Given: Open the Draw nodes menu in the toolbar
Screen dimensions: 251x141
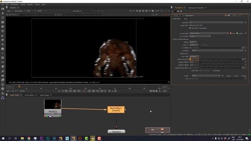Looking at the screenshot, I should (x=3, y=13).
